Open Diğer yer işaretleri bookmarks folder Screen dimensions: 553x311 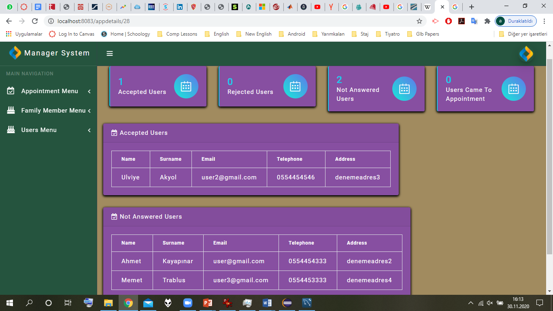pos(523,34)
